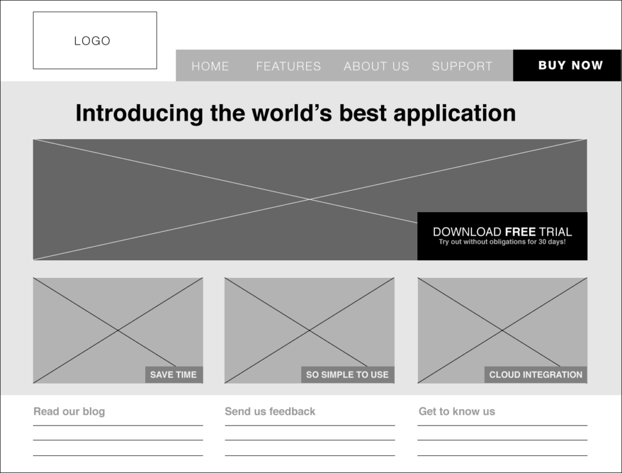Screen dimensions: 622x473
Task: Click the DOWNLOAD FREE TRIAL button
Action: 502,232
